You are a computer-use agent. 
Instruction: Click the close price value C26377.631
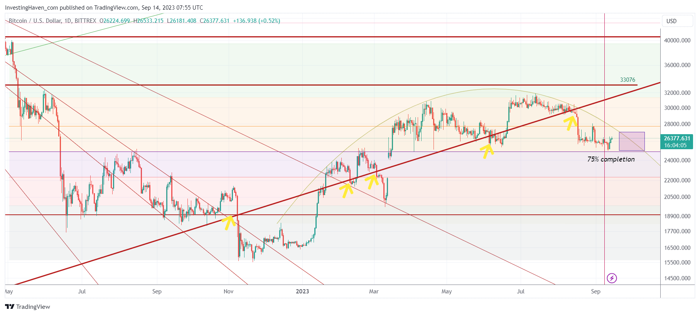[x=214, y=21]
